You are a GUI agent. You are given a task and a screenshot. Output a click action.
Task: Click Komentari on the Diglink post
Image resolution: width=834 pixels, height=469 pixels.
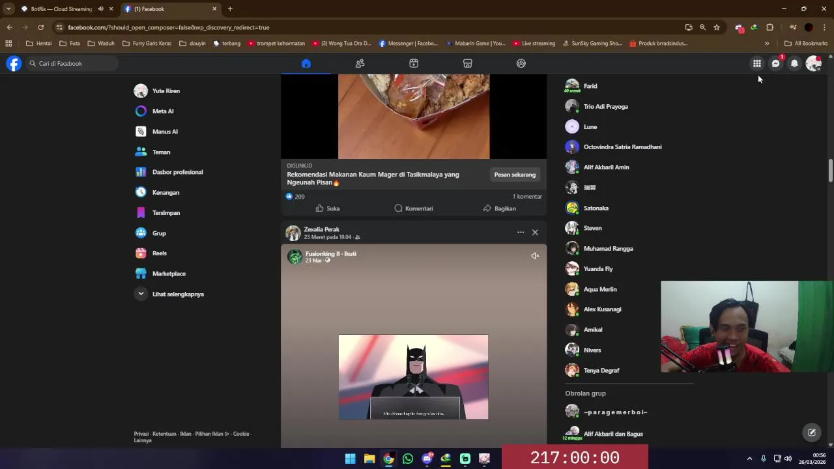coord(414,208)
